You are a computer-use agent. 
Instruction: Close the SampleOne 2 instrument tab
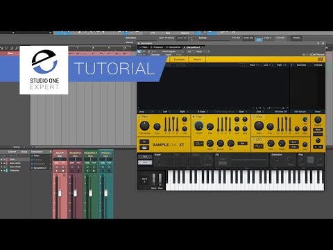coord(203,47)
